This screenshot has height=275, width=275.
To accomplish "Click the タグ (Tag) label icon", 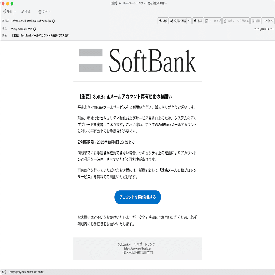I will (x=40, y=11).
